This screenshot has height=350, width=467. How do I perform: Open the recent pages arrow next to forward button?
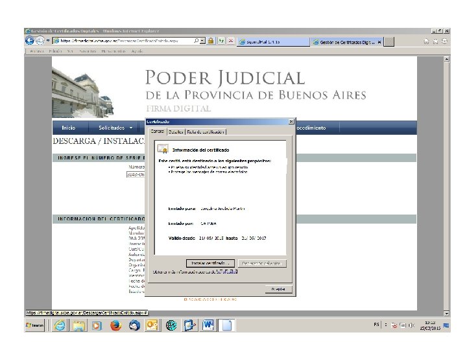[47, 40]
